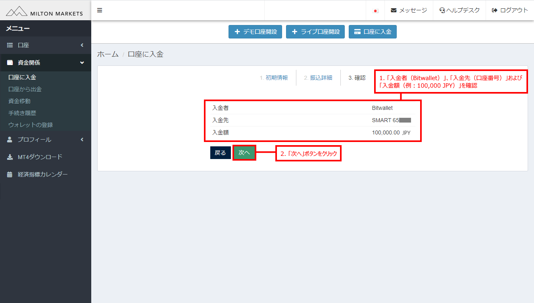The width and height of the screenshot is (534, 303).
Task: Click the green 次へ button
Action: click(244, 153)
